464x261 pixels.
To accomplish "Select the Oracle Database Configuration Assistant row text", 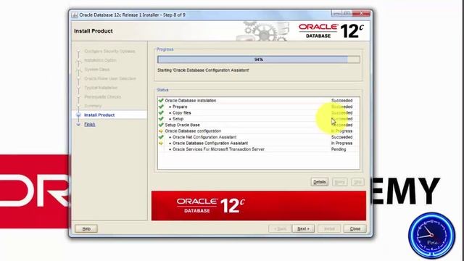I will (210, 144).
